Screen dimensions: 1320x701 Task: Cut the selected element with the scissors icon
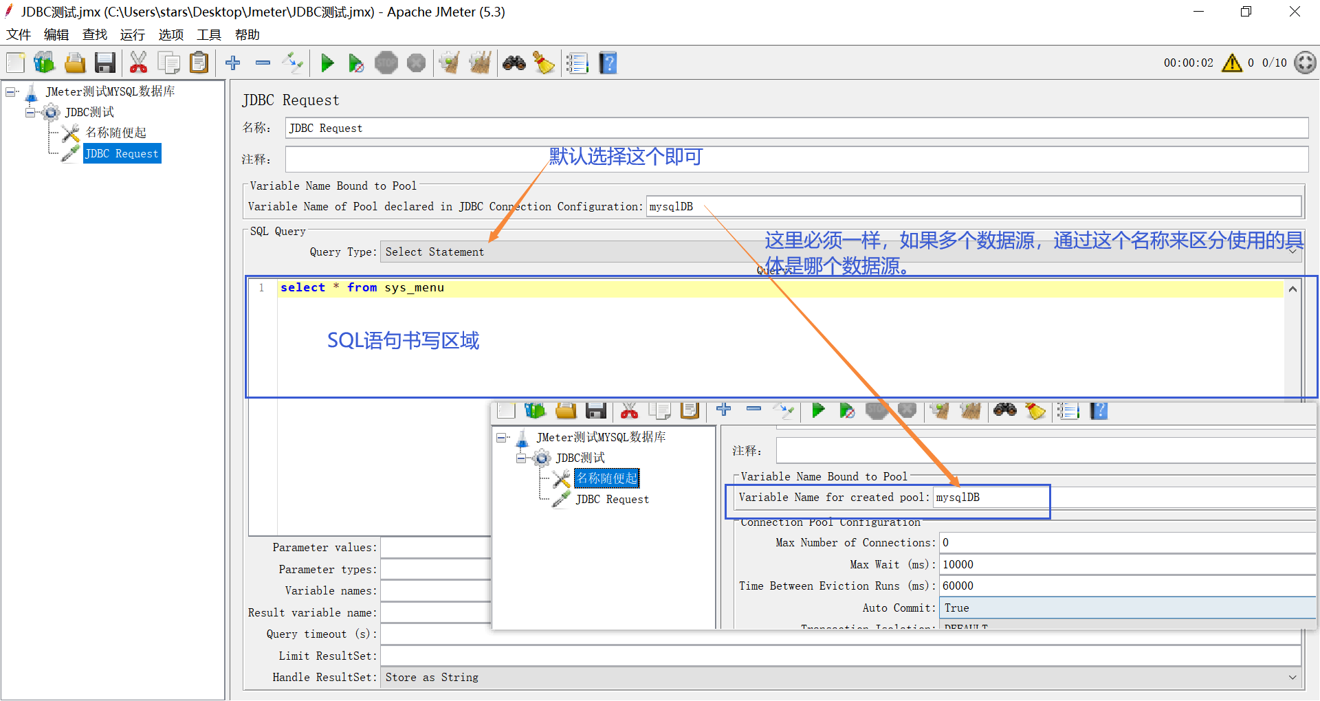pyautogui.click(x=138, y=63)
